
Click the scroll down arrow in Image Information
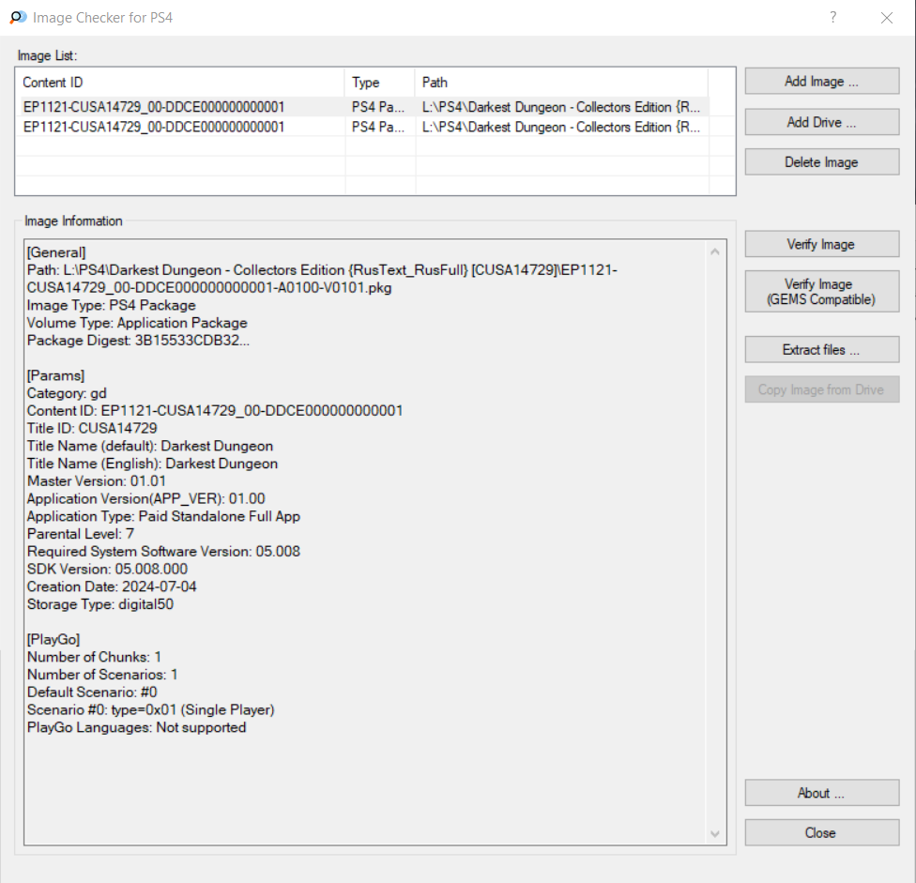[x=715, y=833]
